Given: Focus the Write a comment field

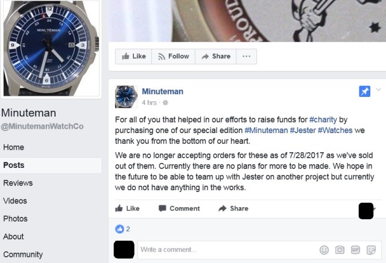Looking at the screenshot, I should (x=228, y=250).
